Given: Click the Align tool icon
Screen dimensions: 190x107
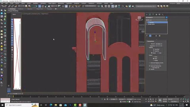Looking at the screenshot, I should 102,6.
